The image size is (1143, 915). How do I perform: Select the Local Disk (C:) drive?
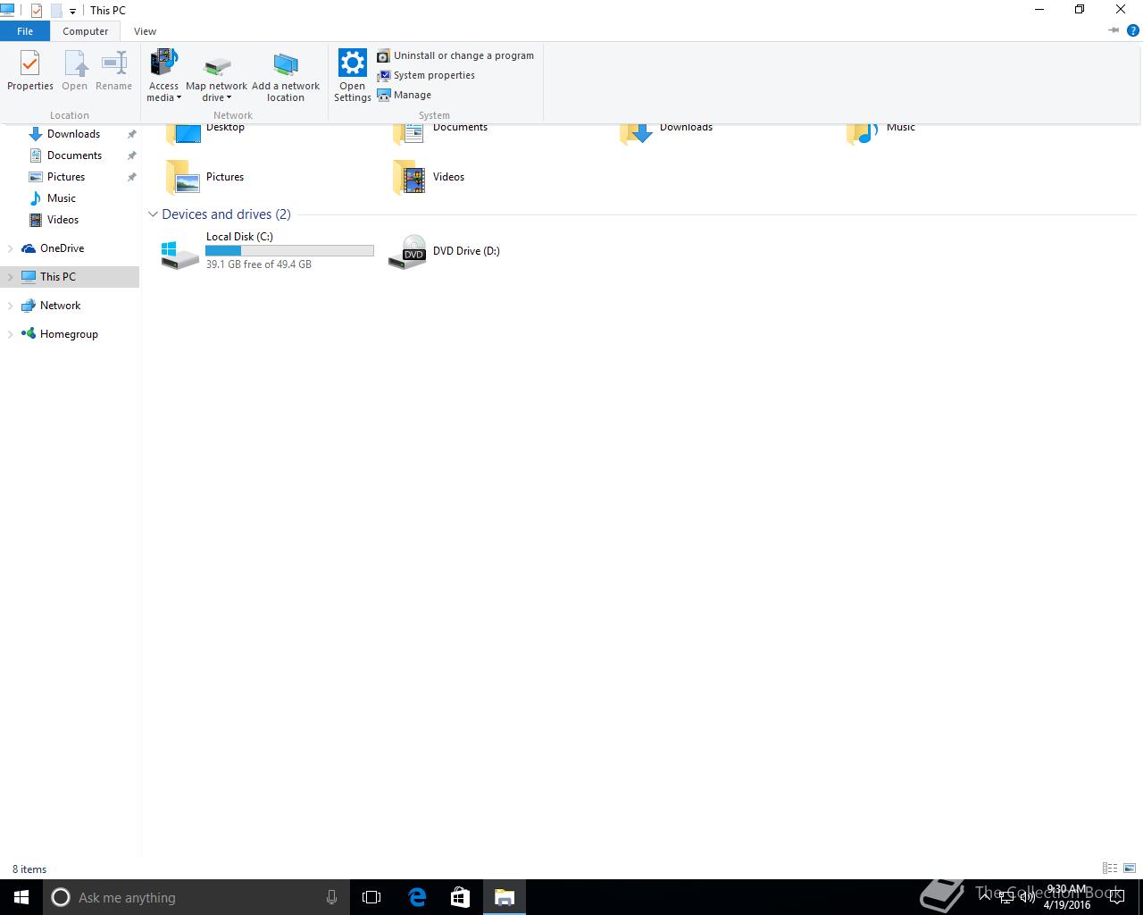pyautogui.click(x=268, y=251)
